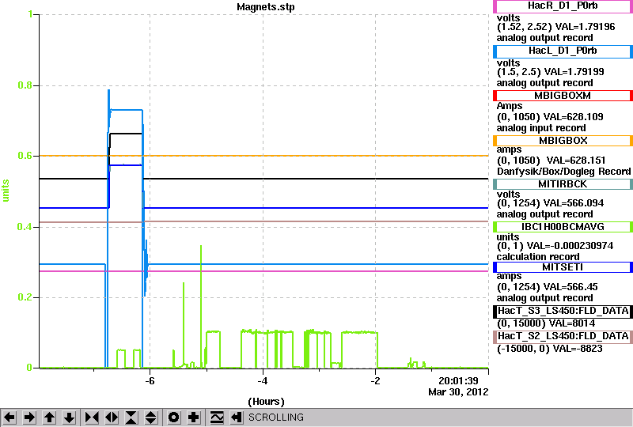Click the return-to-scrolling arrow icon

236,418
